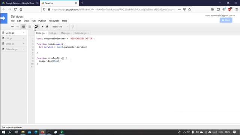Open Firefox from the taskbar

pos(42,132)
